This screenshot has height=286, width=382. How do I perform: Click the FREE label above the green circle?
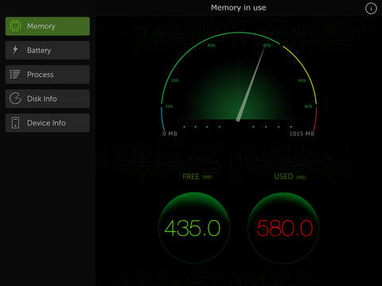coord(191,176)
